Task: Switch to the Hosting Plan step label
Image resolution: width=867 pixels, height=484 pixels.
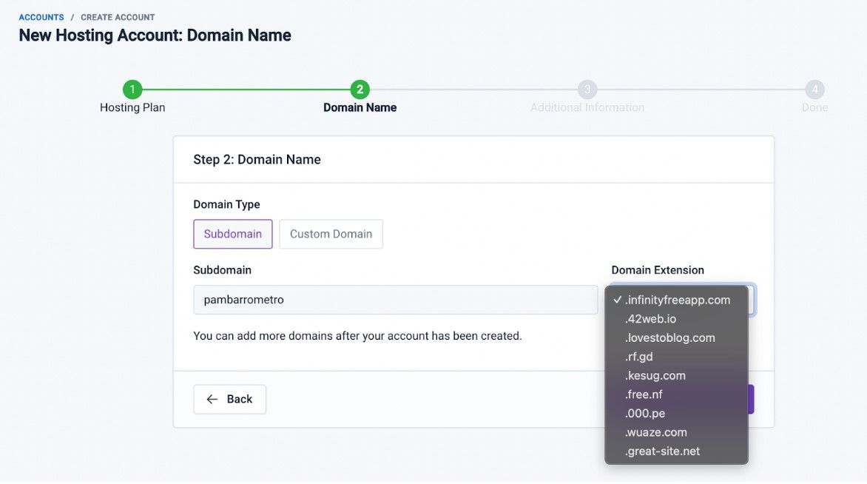Action: 132,107
